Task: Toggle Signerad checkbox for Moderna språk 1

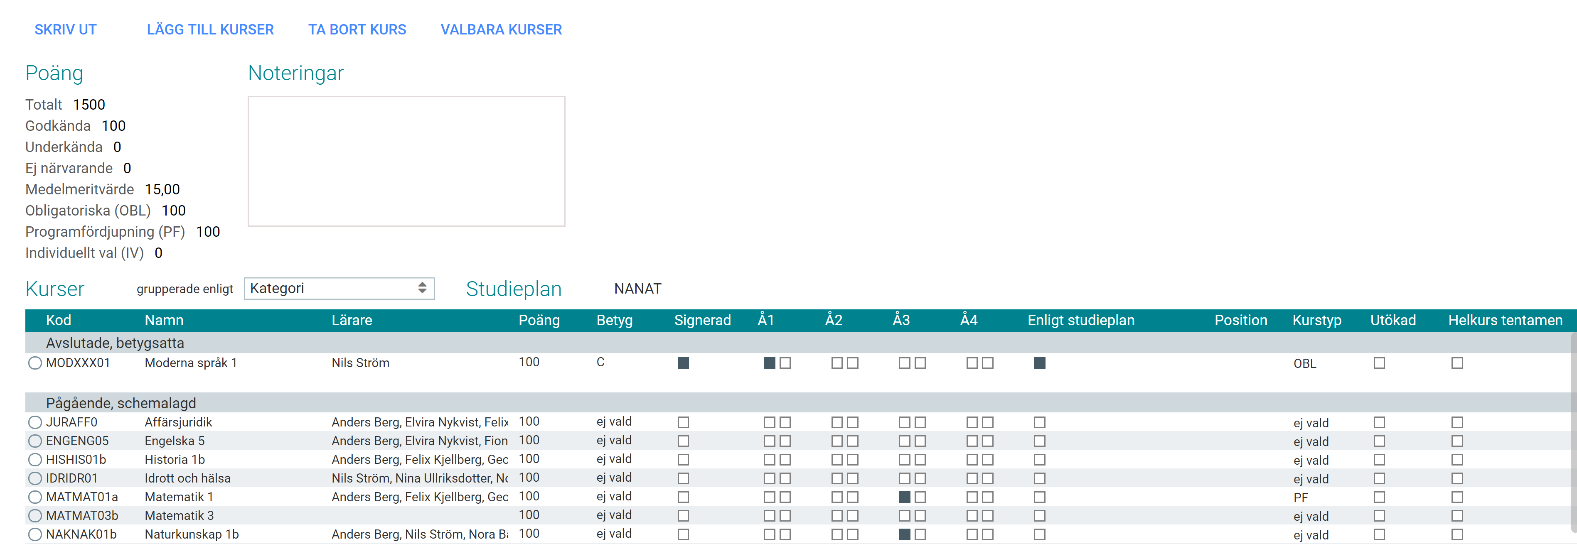Action: tap(683, 363)
